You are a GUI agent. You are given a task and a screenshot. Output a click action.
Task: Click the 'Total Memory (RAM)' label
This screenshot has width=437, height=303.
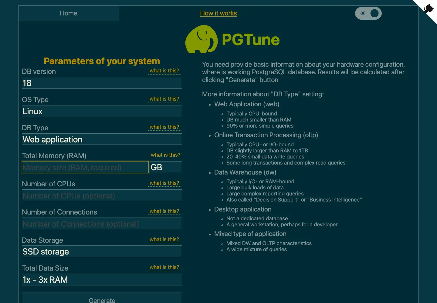click(54, 156)
